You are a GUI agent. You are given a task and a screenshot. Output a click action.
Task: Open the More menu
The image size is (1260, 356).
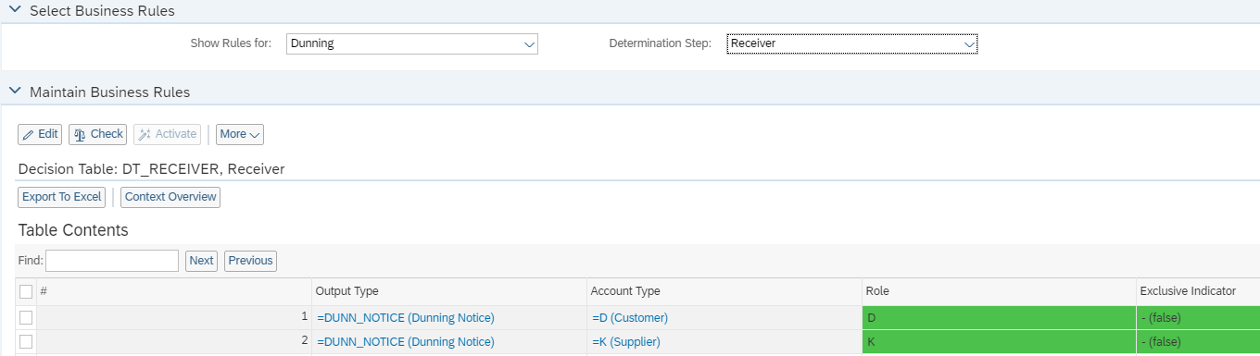(240, 134)
